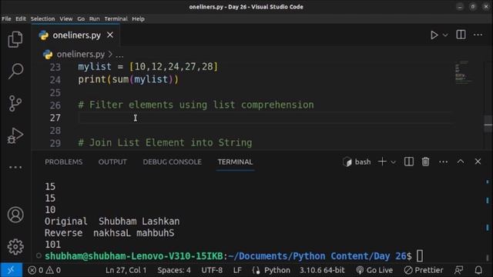493x277 pixels.
Task: Click the 'mylist = [10,12,24,27,28]' line
Action: [148, 67]
